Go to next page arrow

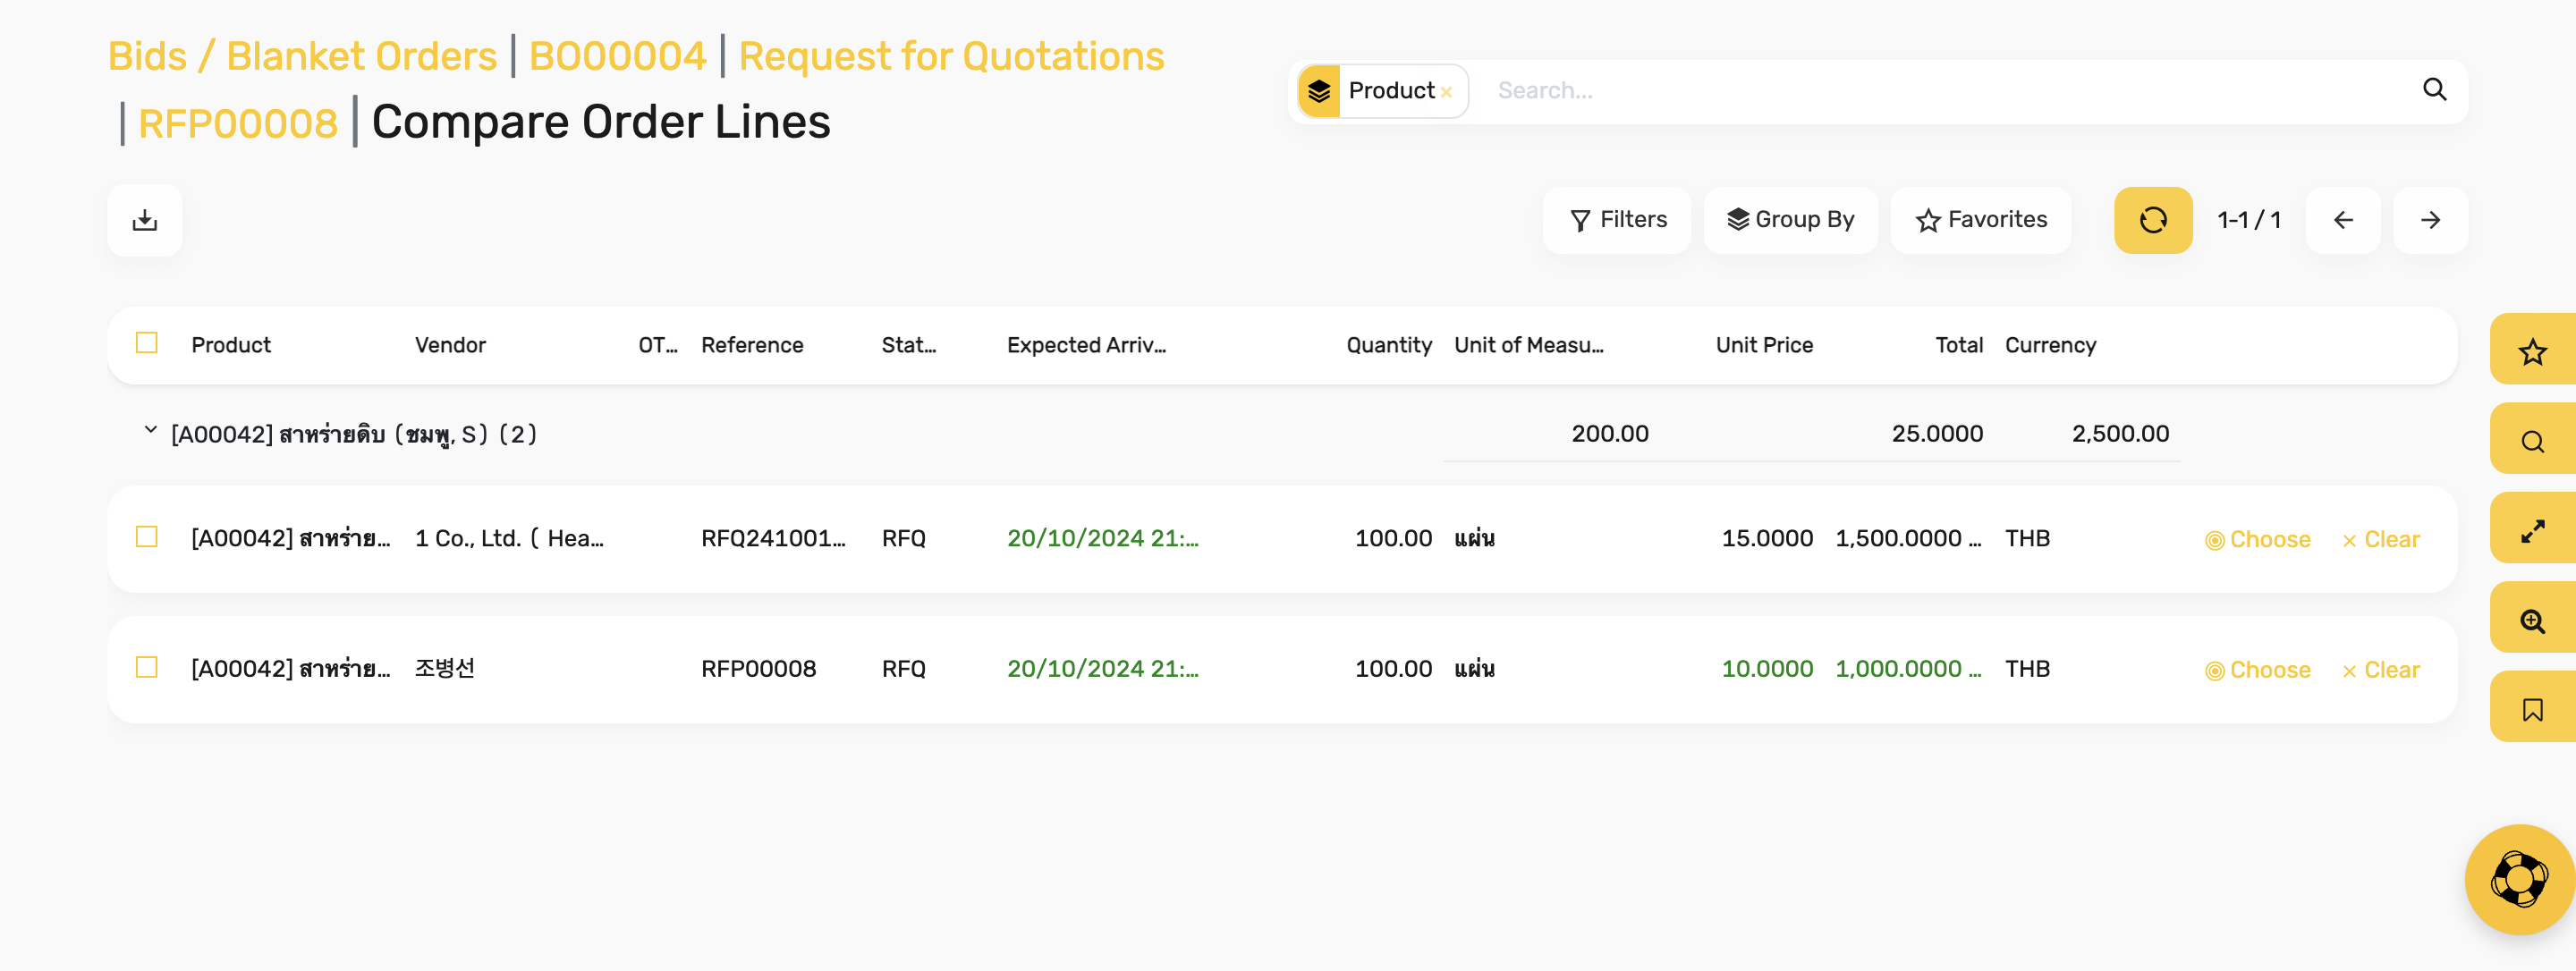tap(2431, 220)
